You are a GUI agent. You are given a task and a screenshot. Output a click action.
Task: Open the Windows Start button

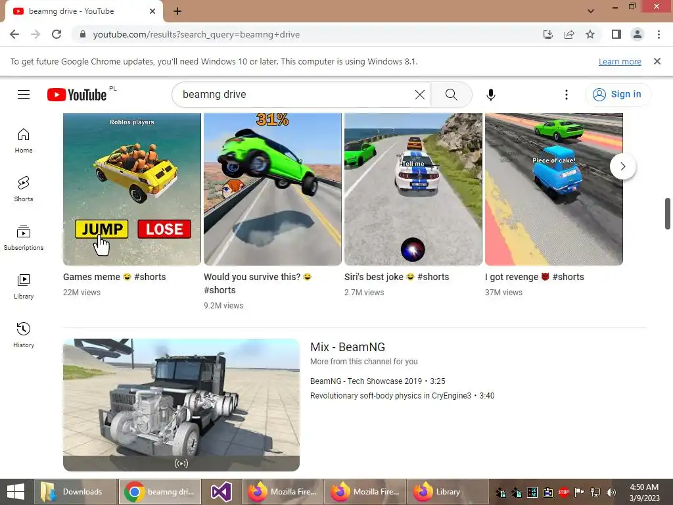click(x=16, y=492)
